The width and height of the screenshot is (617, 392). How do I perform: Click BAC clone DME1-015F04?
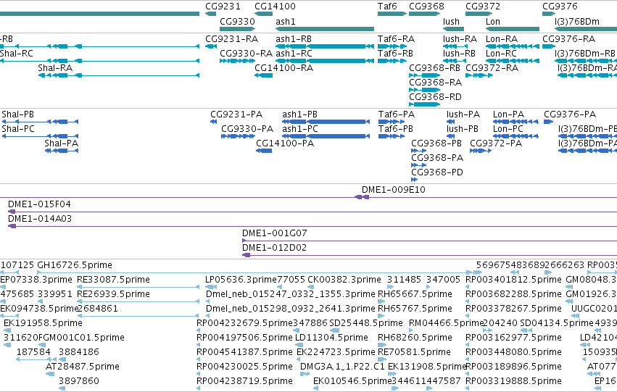(312, 212)
